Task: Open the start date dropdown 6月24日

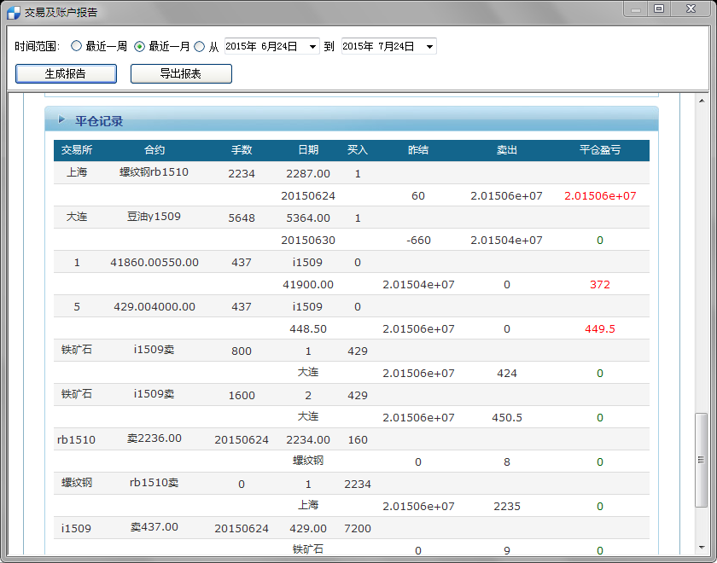Action: tap(311, 46)
